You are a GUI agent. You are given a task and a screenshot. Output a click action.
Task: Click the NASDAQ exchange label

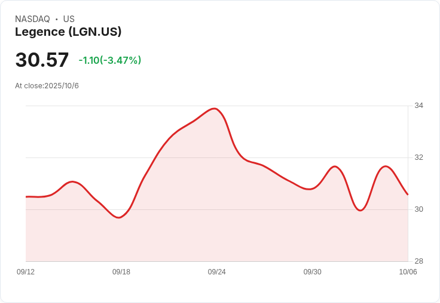pyautogui.click(x=32, y=19)
